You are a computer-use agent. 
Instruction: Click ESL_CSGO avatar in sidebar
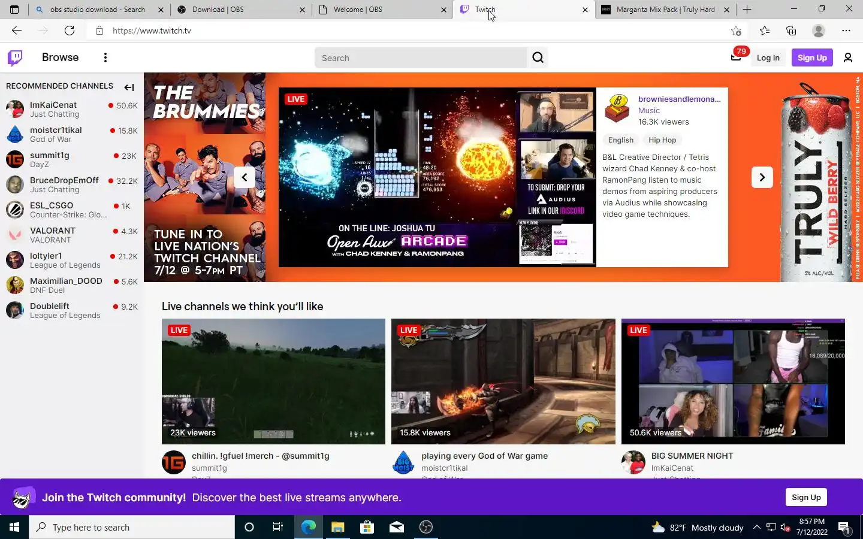click(15, 210)
